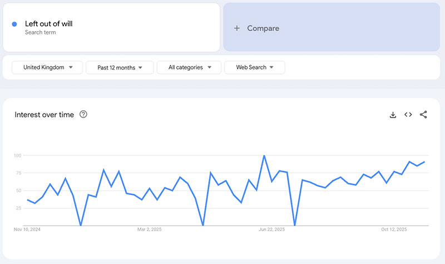Image resolution: width=445 pixels, height=264 pixels.
Task: Change the Web Search type dropdown
Action: pyautogui.click(x=254, y=67)
